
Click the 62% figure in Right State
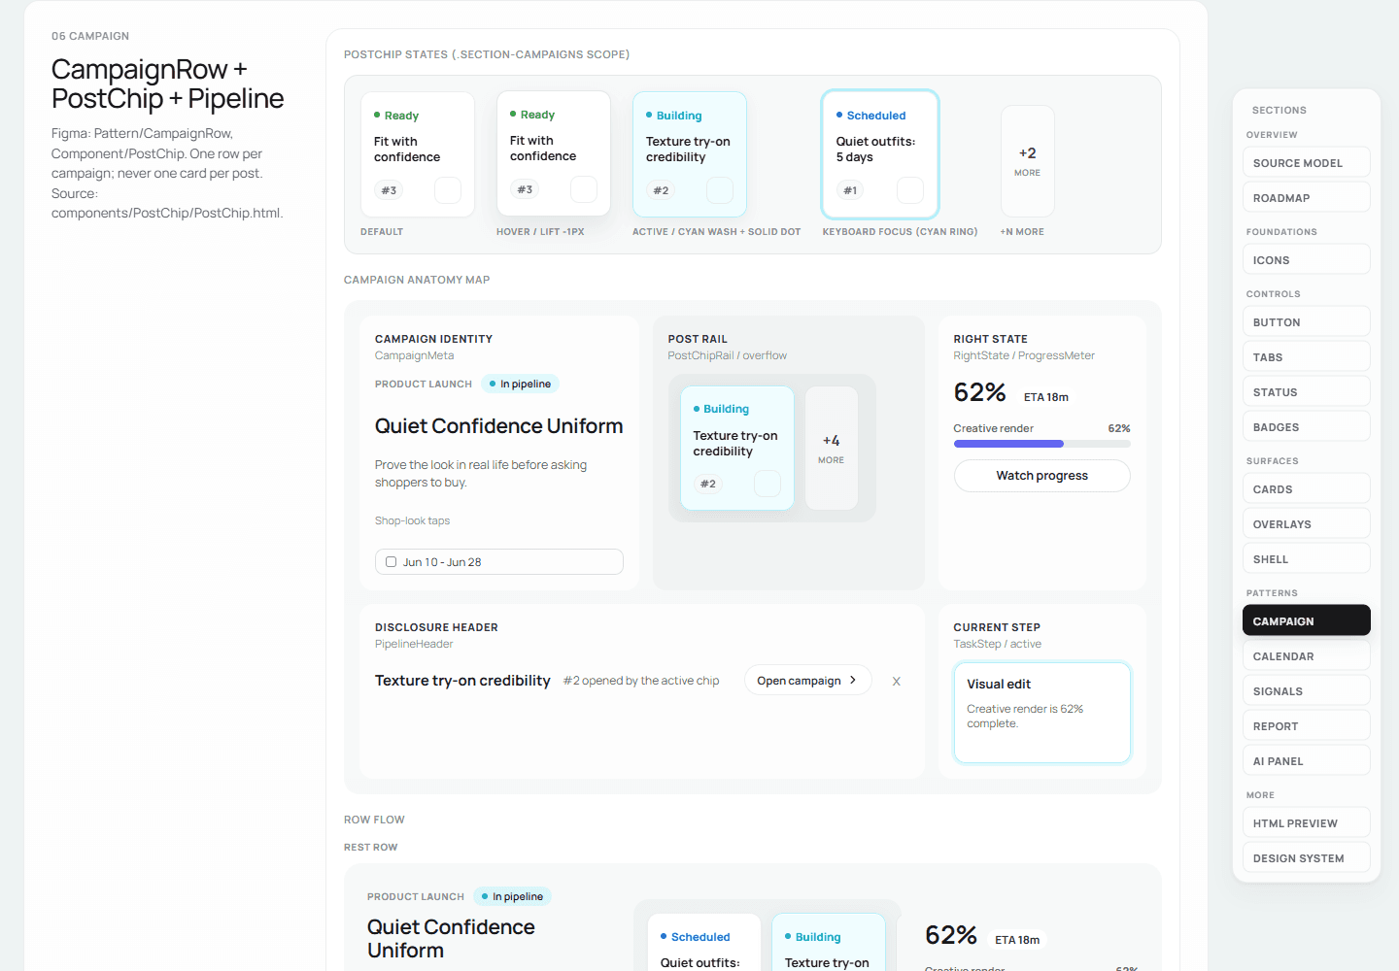point(979,392)
